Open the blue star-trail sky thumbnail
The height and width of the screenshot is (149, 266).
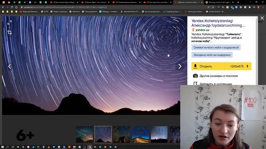(159, 135)
